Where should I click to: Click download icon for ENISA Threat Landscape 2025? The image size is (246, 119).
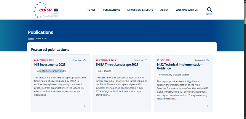(146, 60)
